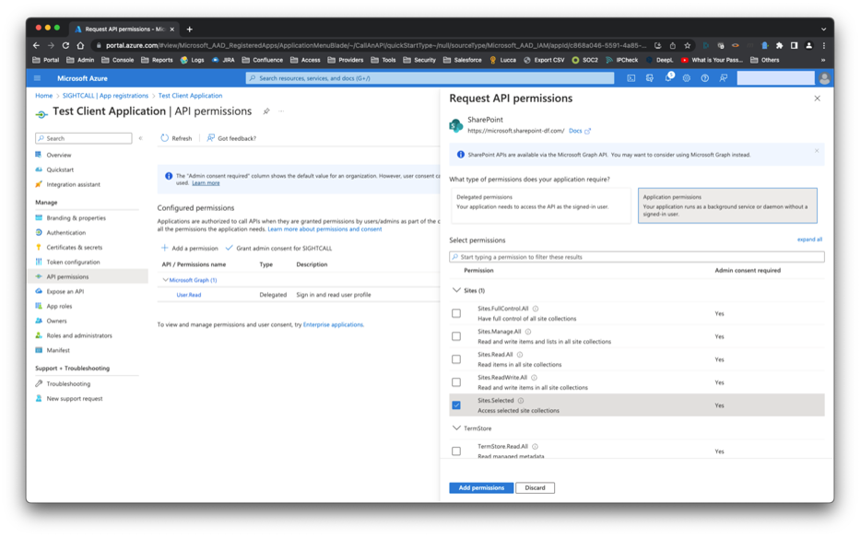Image resolution: width=861 pixels, height=538 pixels.
Task: Enable the Sites.ReadWrite.All checkbox
Action: tap(456, 382)
